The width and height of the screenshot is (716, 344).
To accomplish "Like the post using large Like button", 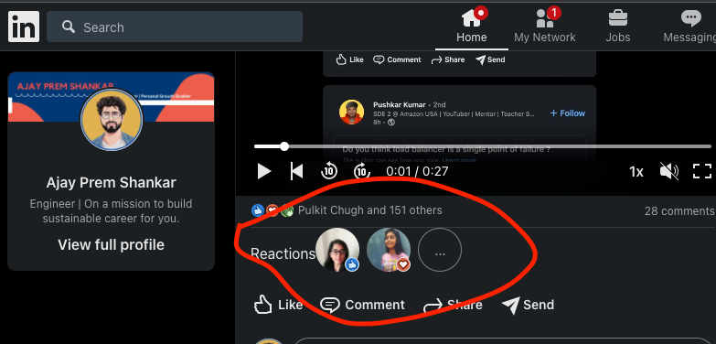I will [x=278, y=305].
